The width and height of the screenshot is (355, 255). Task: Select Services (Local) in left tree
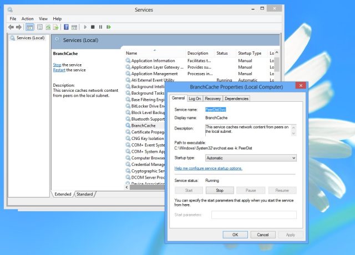coord(31,38)
